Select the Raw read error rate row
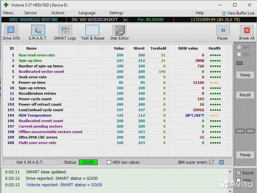 coord(117,55)
